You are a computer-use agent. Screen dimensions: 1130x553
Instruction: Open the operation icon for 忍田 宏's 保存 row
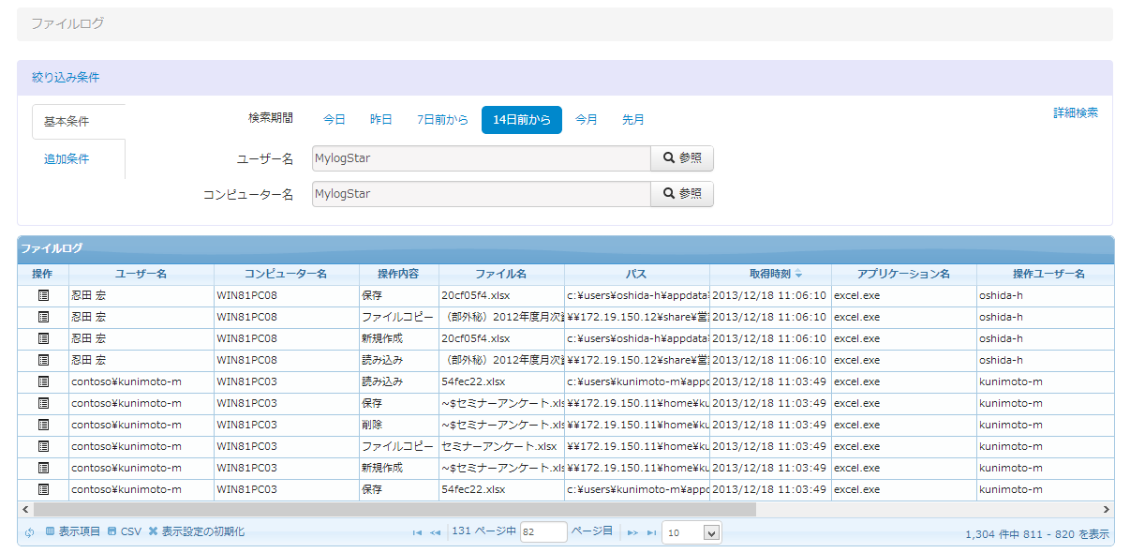point(43,295)
